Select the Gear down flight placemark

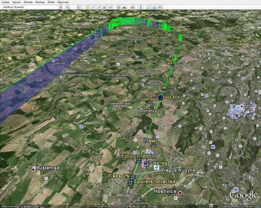[160, 98]
